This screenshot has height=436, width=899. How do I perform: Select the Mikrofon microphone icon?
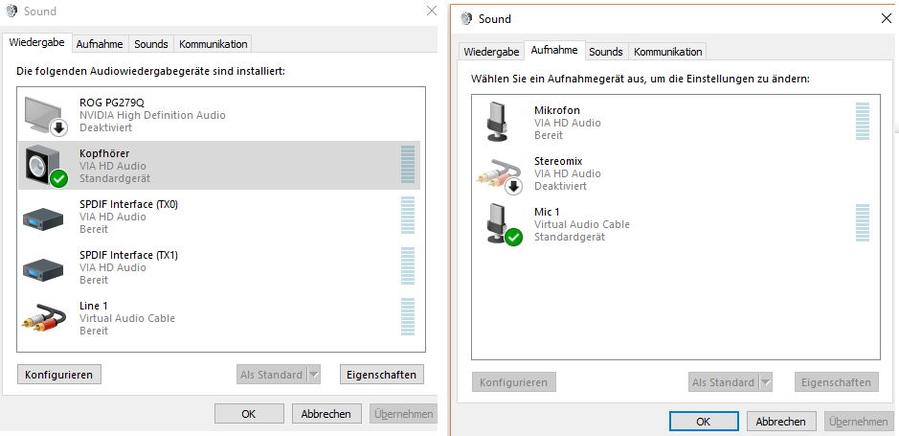497,122
